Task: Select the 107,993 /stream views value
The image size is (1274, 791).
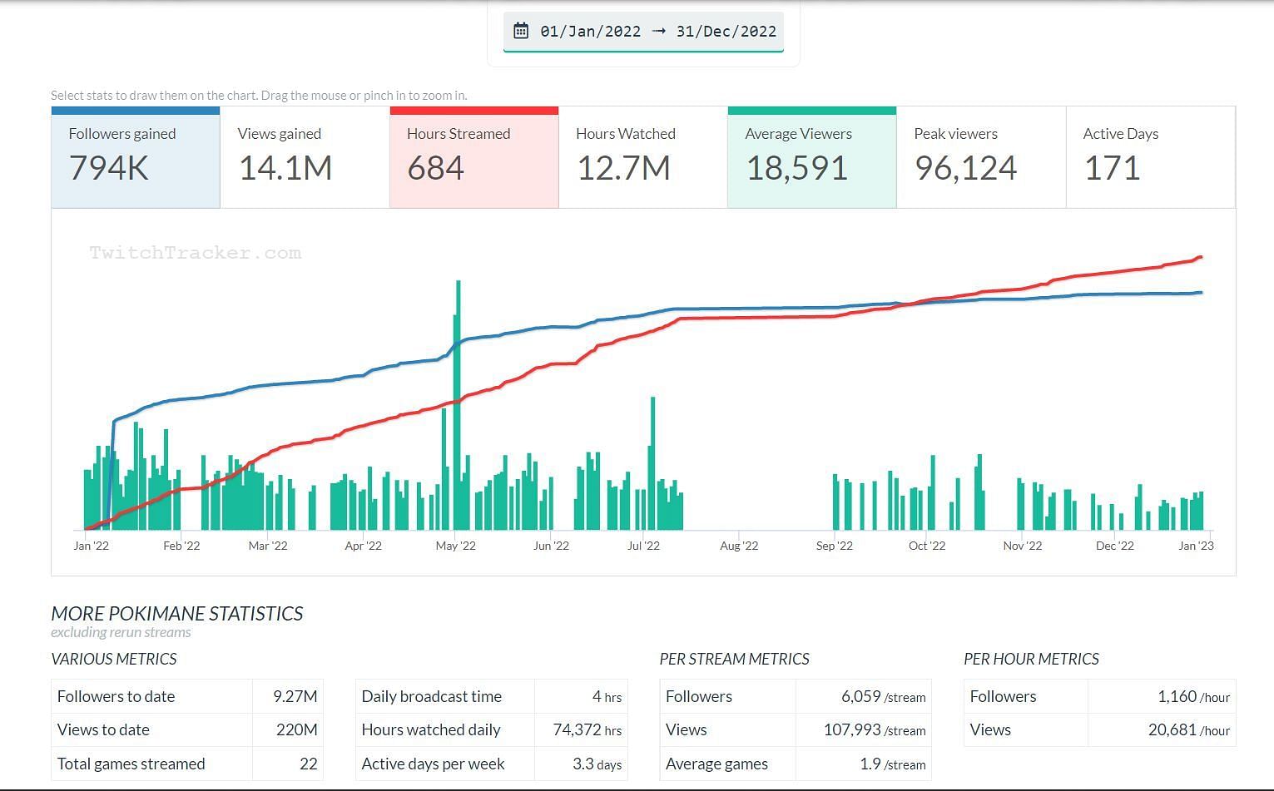Action: (x=875, y=729)
